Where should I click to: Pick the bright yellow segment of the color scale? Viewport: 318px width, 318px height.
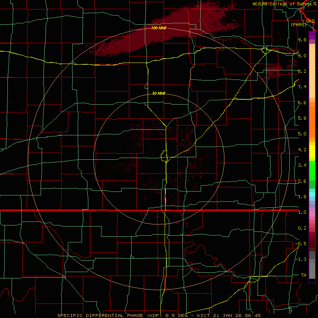point(312,151)
